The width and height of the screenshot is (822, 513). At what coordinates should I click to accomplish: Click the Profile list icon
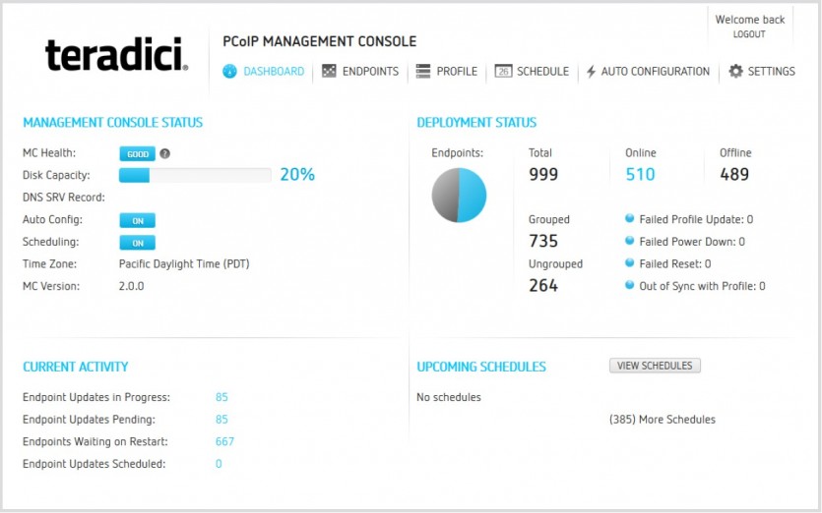click(x=423, y=71)
